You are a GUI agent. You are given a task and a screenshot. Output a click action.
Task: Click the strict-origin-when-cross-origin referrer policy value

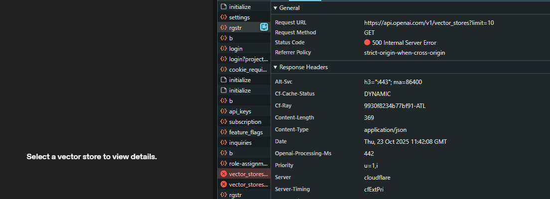point(404,52)
